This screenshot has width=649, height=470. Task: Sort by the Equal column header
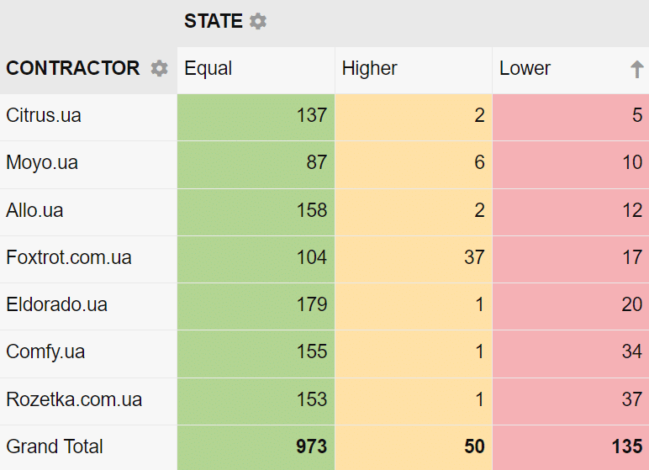tap(208, 69)
